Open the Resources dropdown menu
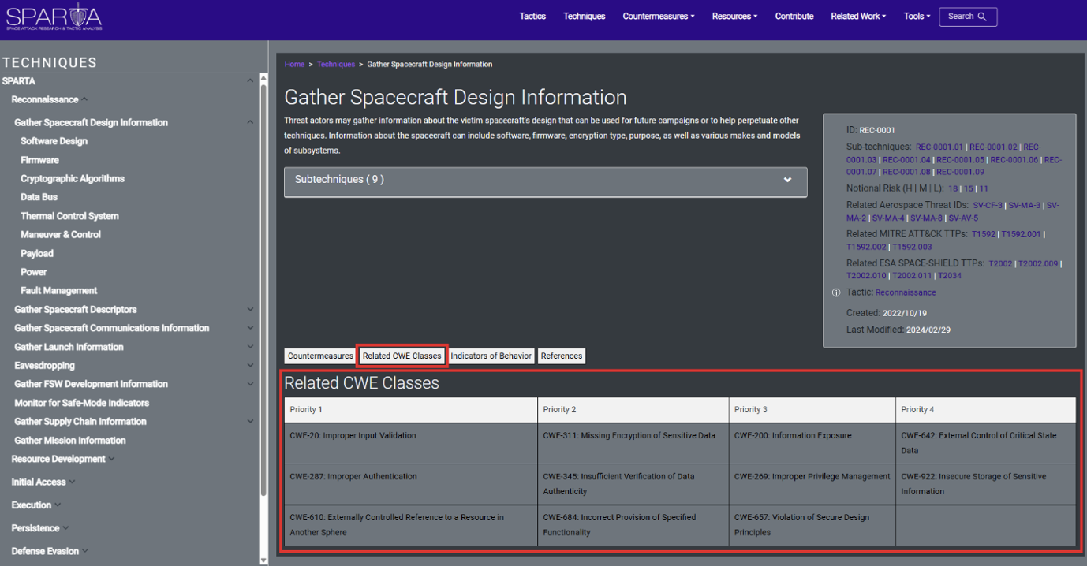 point(734,17)
